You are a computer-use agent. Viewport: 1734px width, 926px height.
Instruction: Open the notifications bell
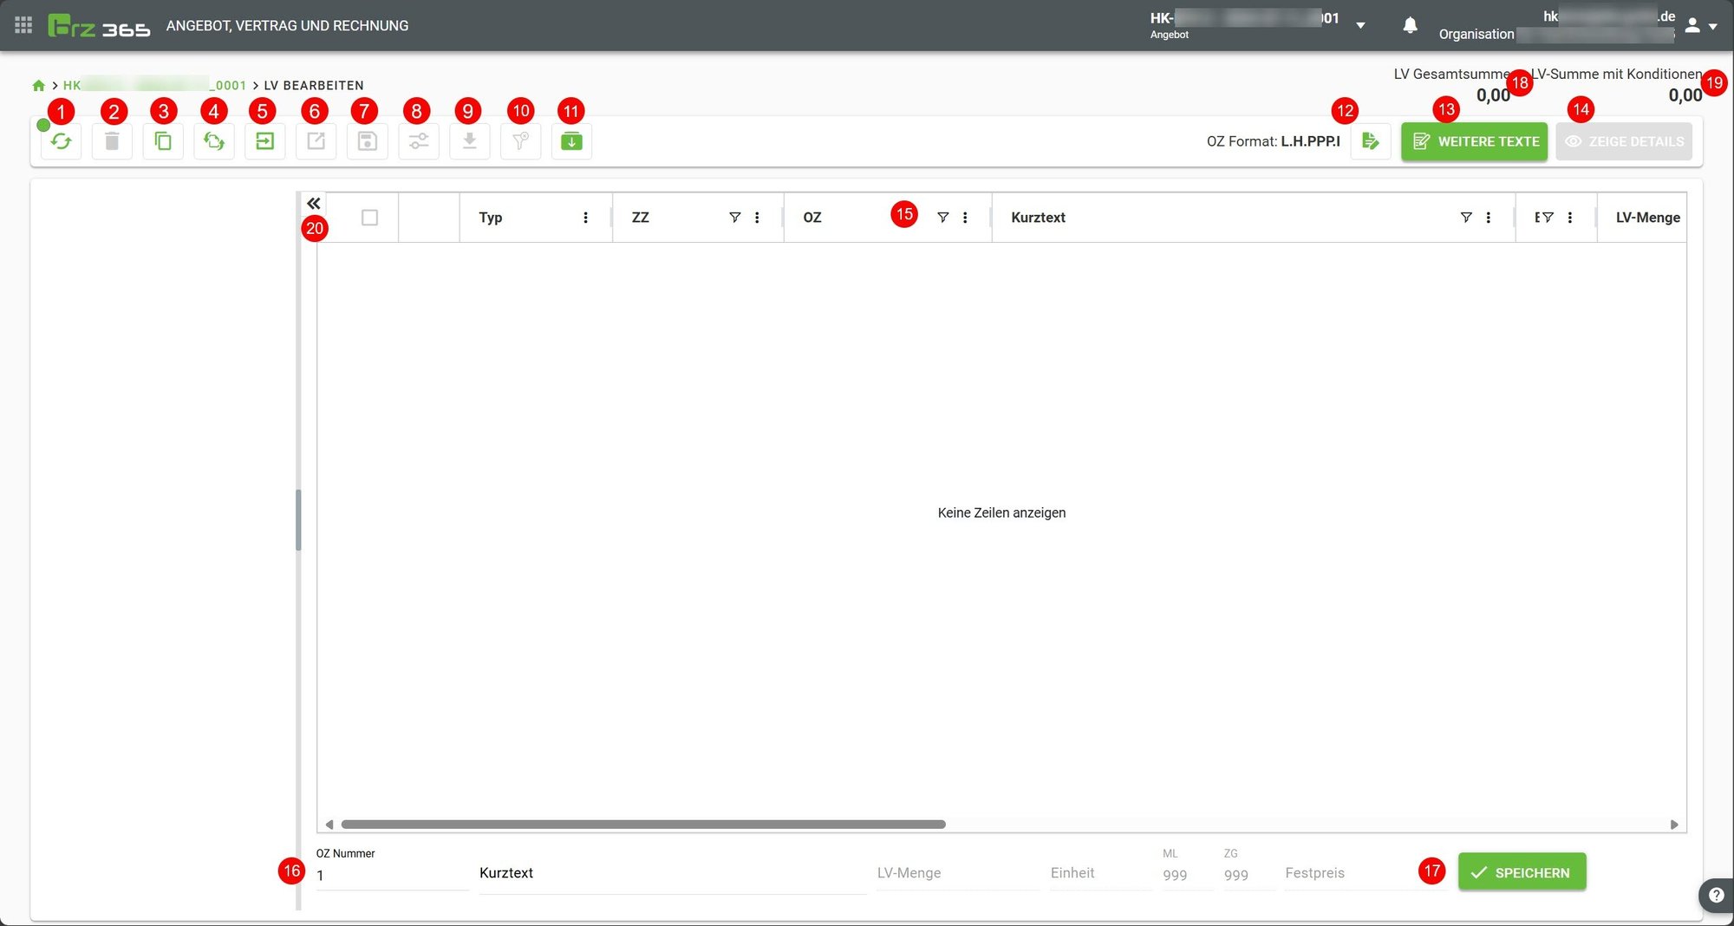pyautogui.click(x=1410, y=25)
